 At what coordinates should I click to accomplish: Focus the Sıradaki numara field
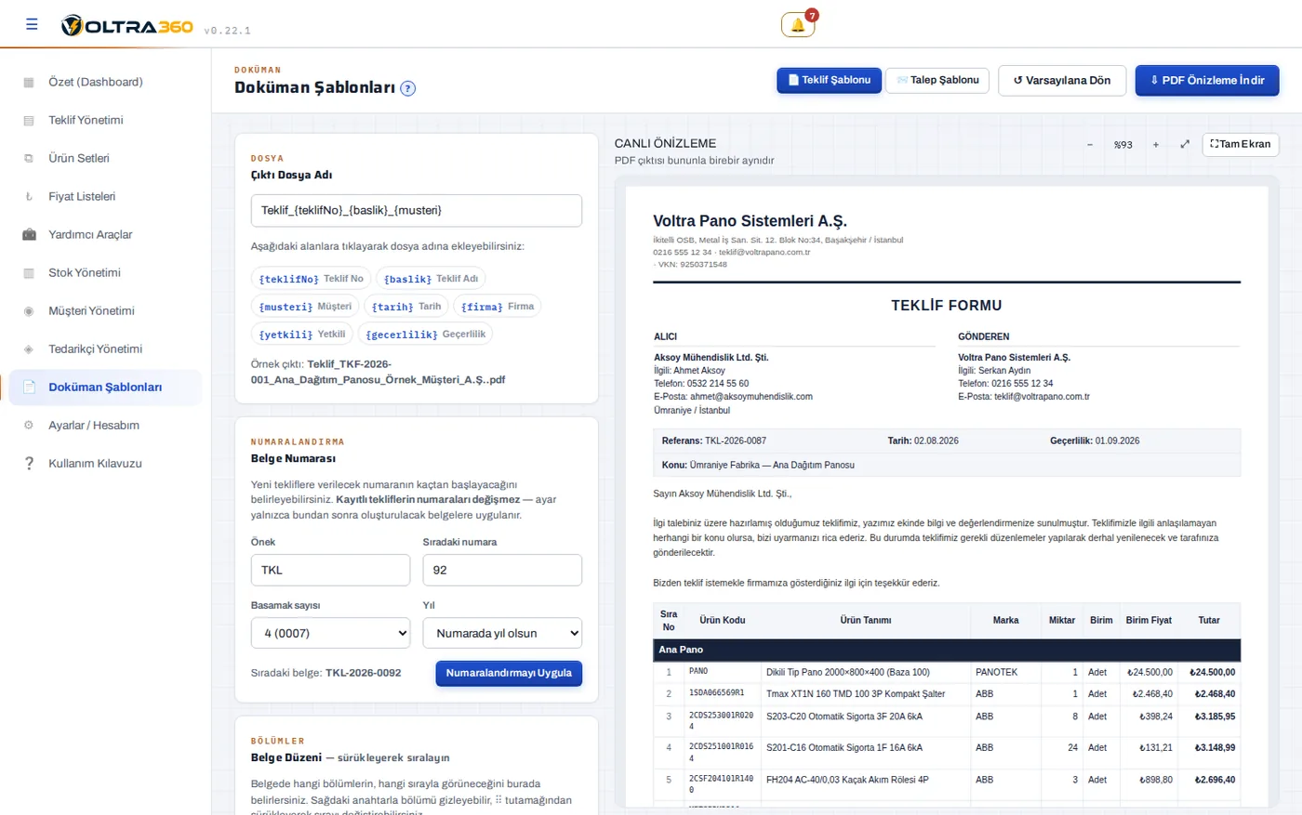502,571
